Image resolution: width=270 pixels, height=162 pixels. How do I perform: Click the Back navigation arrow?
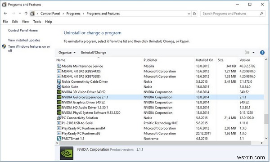coord(5,13)
